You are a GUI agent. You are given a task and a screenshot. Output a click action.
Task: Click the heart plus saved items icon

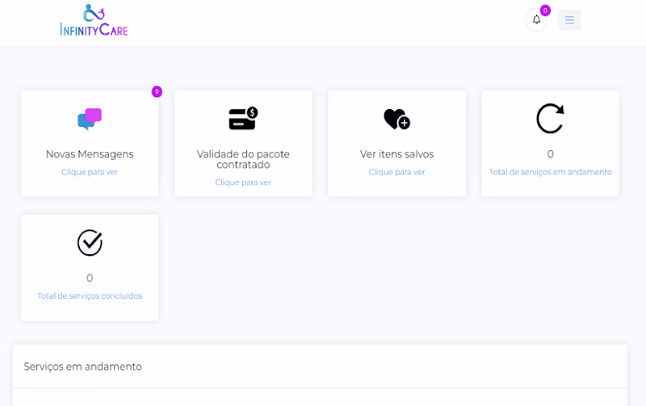(396, 119)
